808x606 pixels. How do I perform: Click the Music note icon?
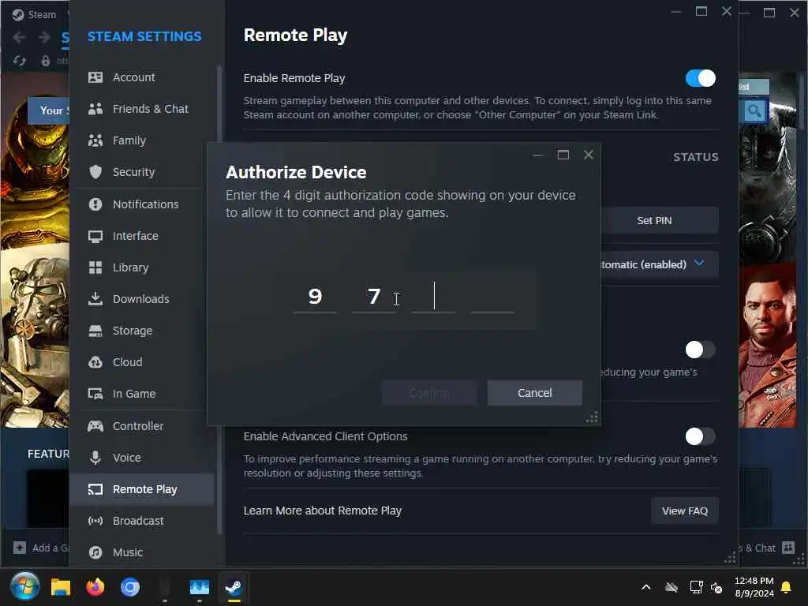coord(95,552)
